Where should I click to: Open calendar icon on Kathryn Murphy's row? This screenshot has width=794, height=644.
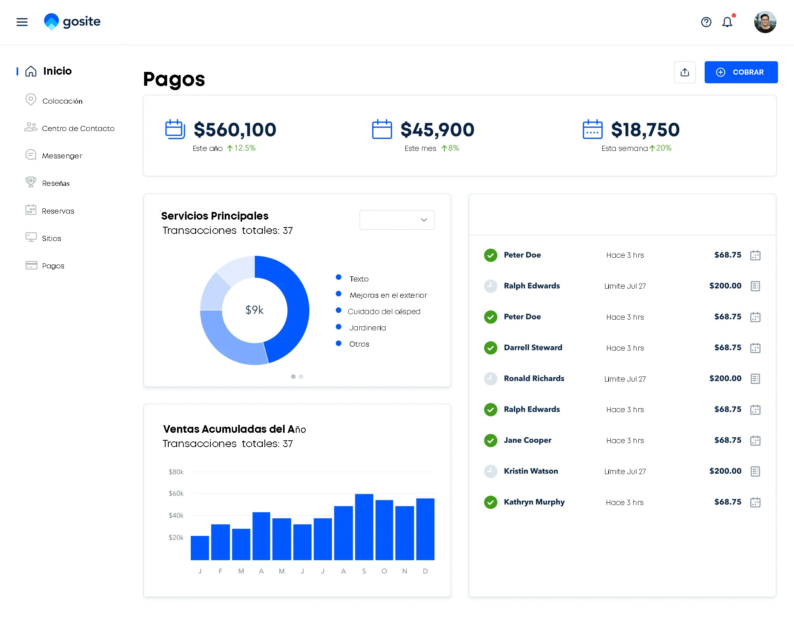[x=755, y=502]
